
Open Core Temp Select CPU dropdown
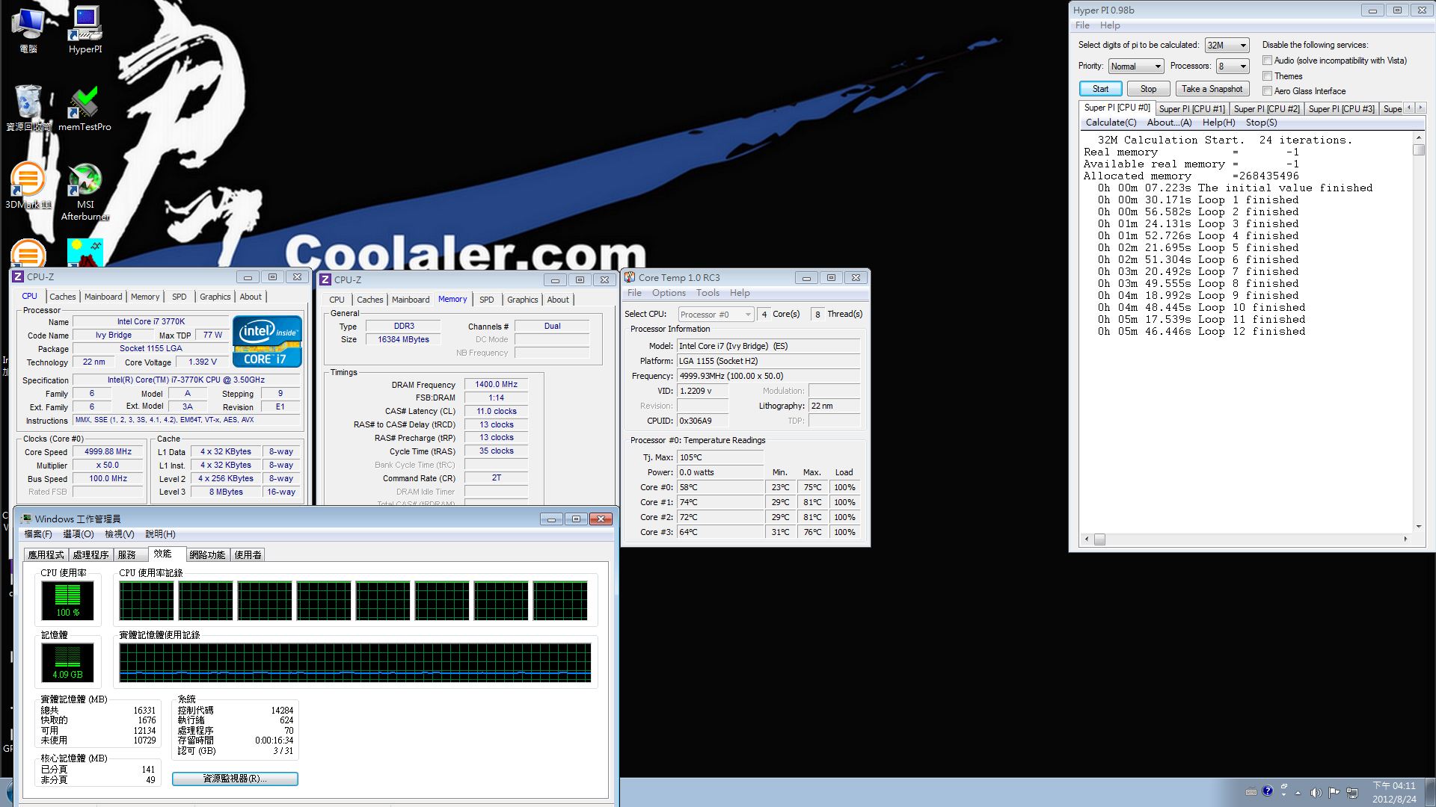716,315
